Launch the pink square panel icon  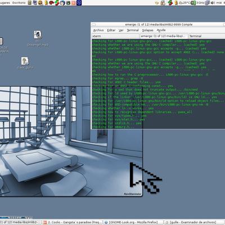[x=74, y=3]
